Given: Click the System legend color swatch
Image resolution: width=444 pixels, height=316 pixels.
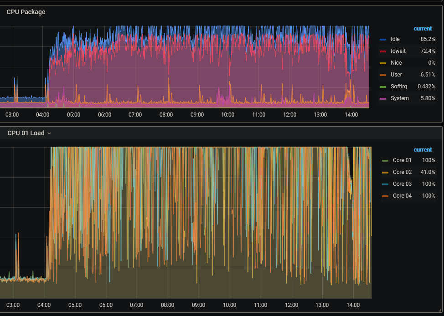Looking at the screenshot, I should tap(383, 99).
